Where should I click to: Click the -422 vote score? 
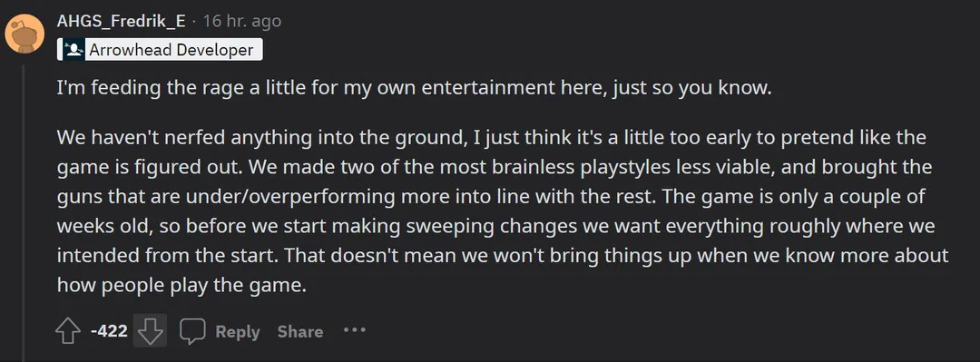click(109, 331)
